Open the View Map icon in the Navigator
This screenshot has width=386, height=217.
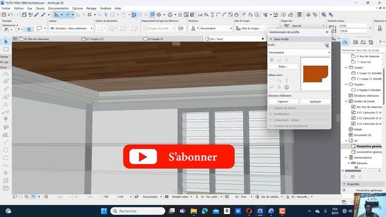[355, 42]
